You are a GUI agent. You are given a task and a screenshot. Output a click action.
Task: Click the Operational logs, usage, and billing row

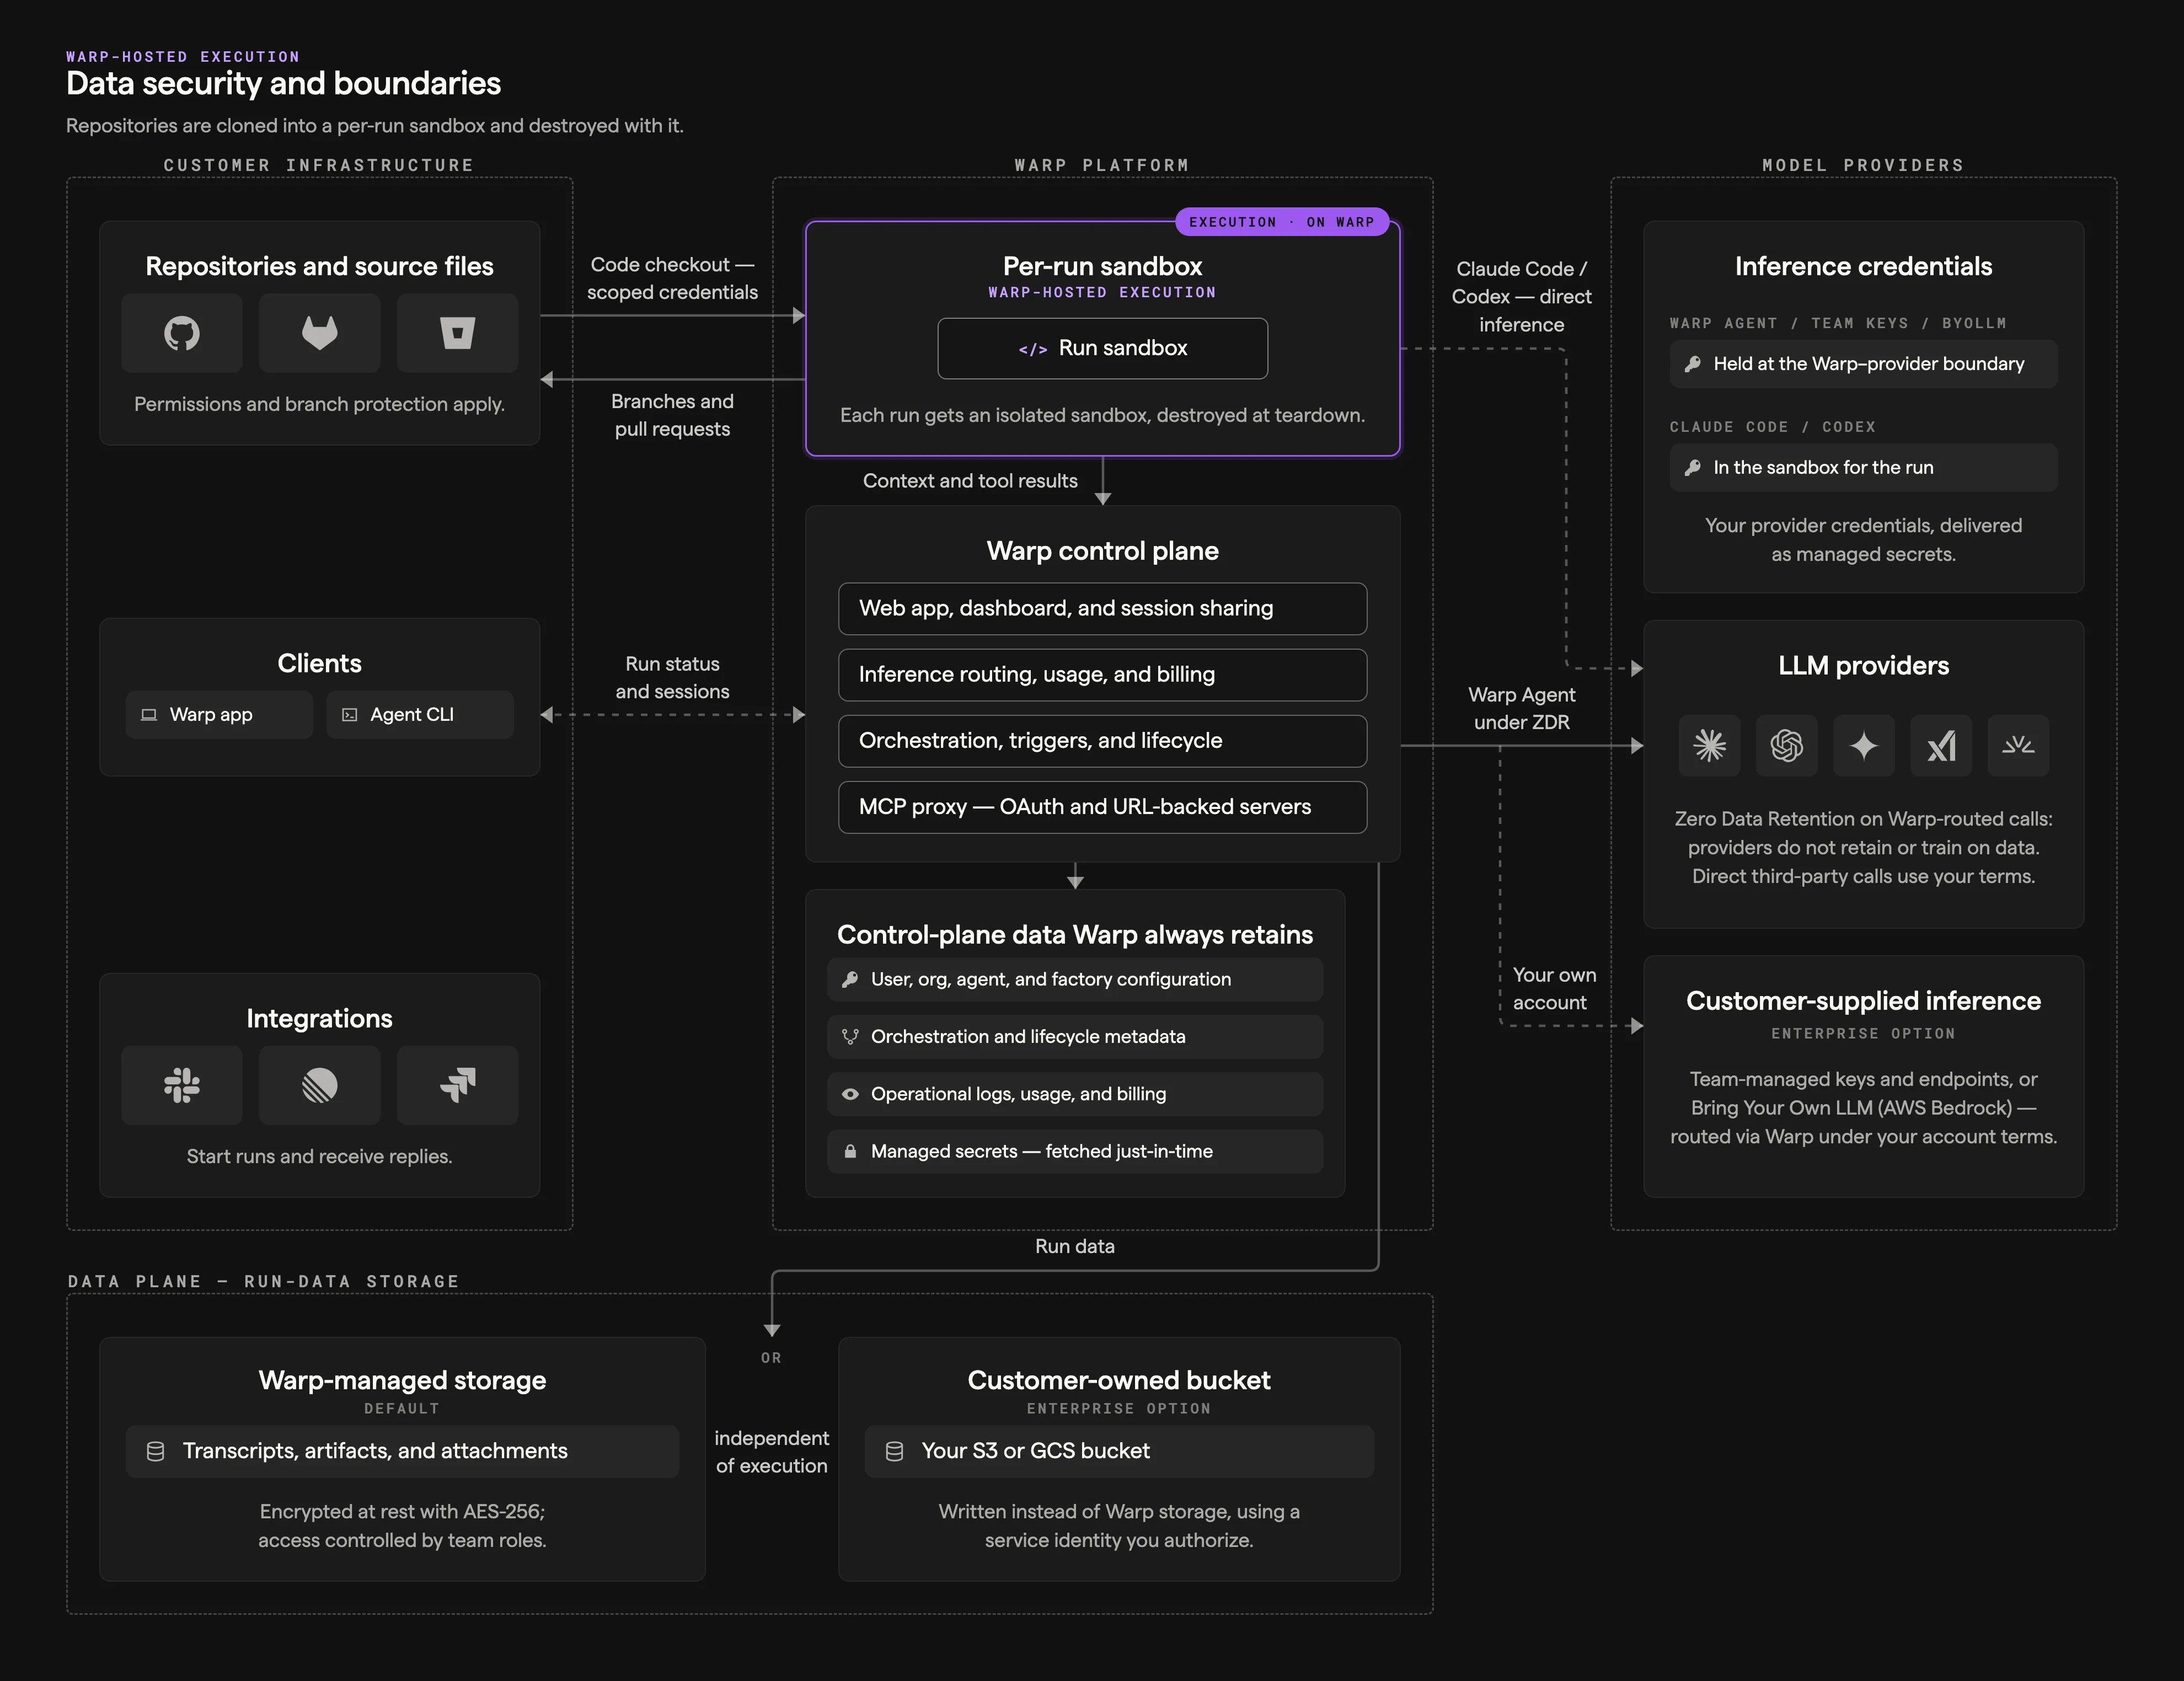tap(1075, 1094)
